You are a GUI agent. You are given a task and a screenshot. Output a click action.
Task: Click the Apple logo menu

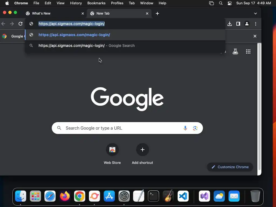tap(7, 3)
